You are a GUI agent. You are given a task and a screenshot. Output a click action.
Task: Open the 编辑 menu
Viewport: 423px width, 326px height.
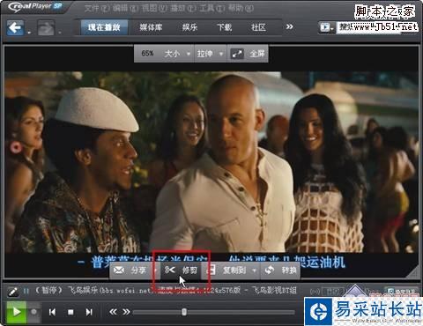125,8
